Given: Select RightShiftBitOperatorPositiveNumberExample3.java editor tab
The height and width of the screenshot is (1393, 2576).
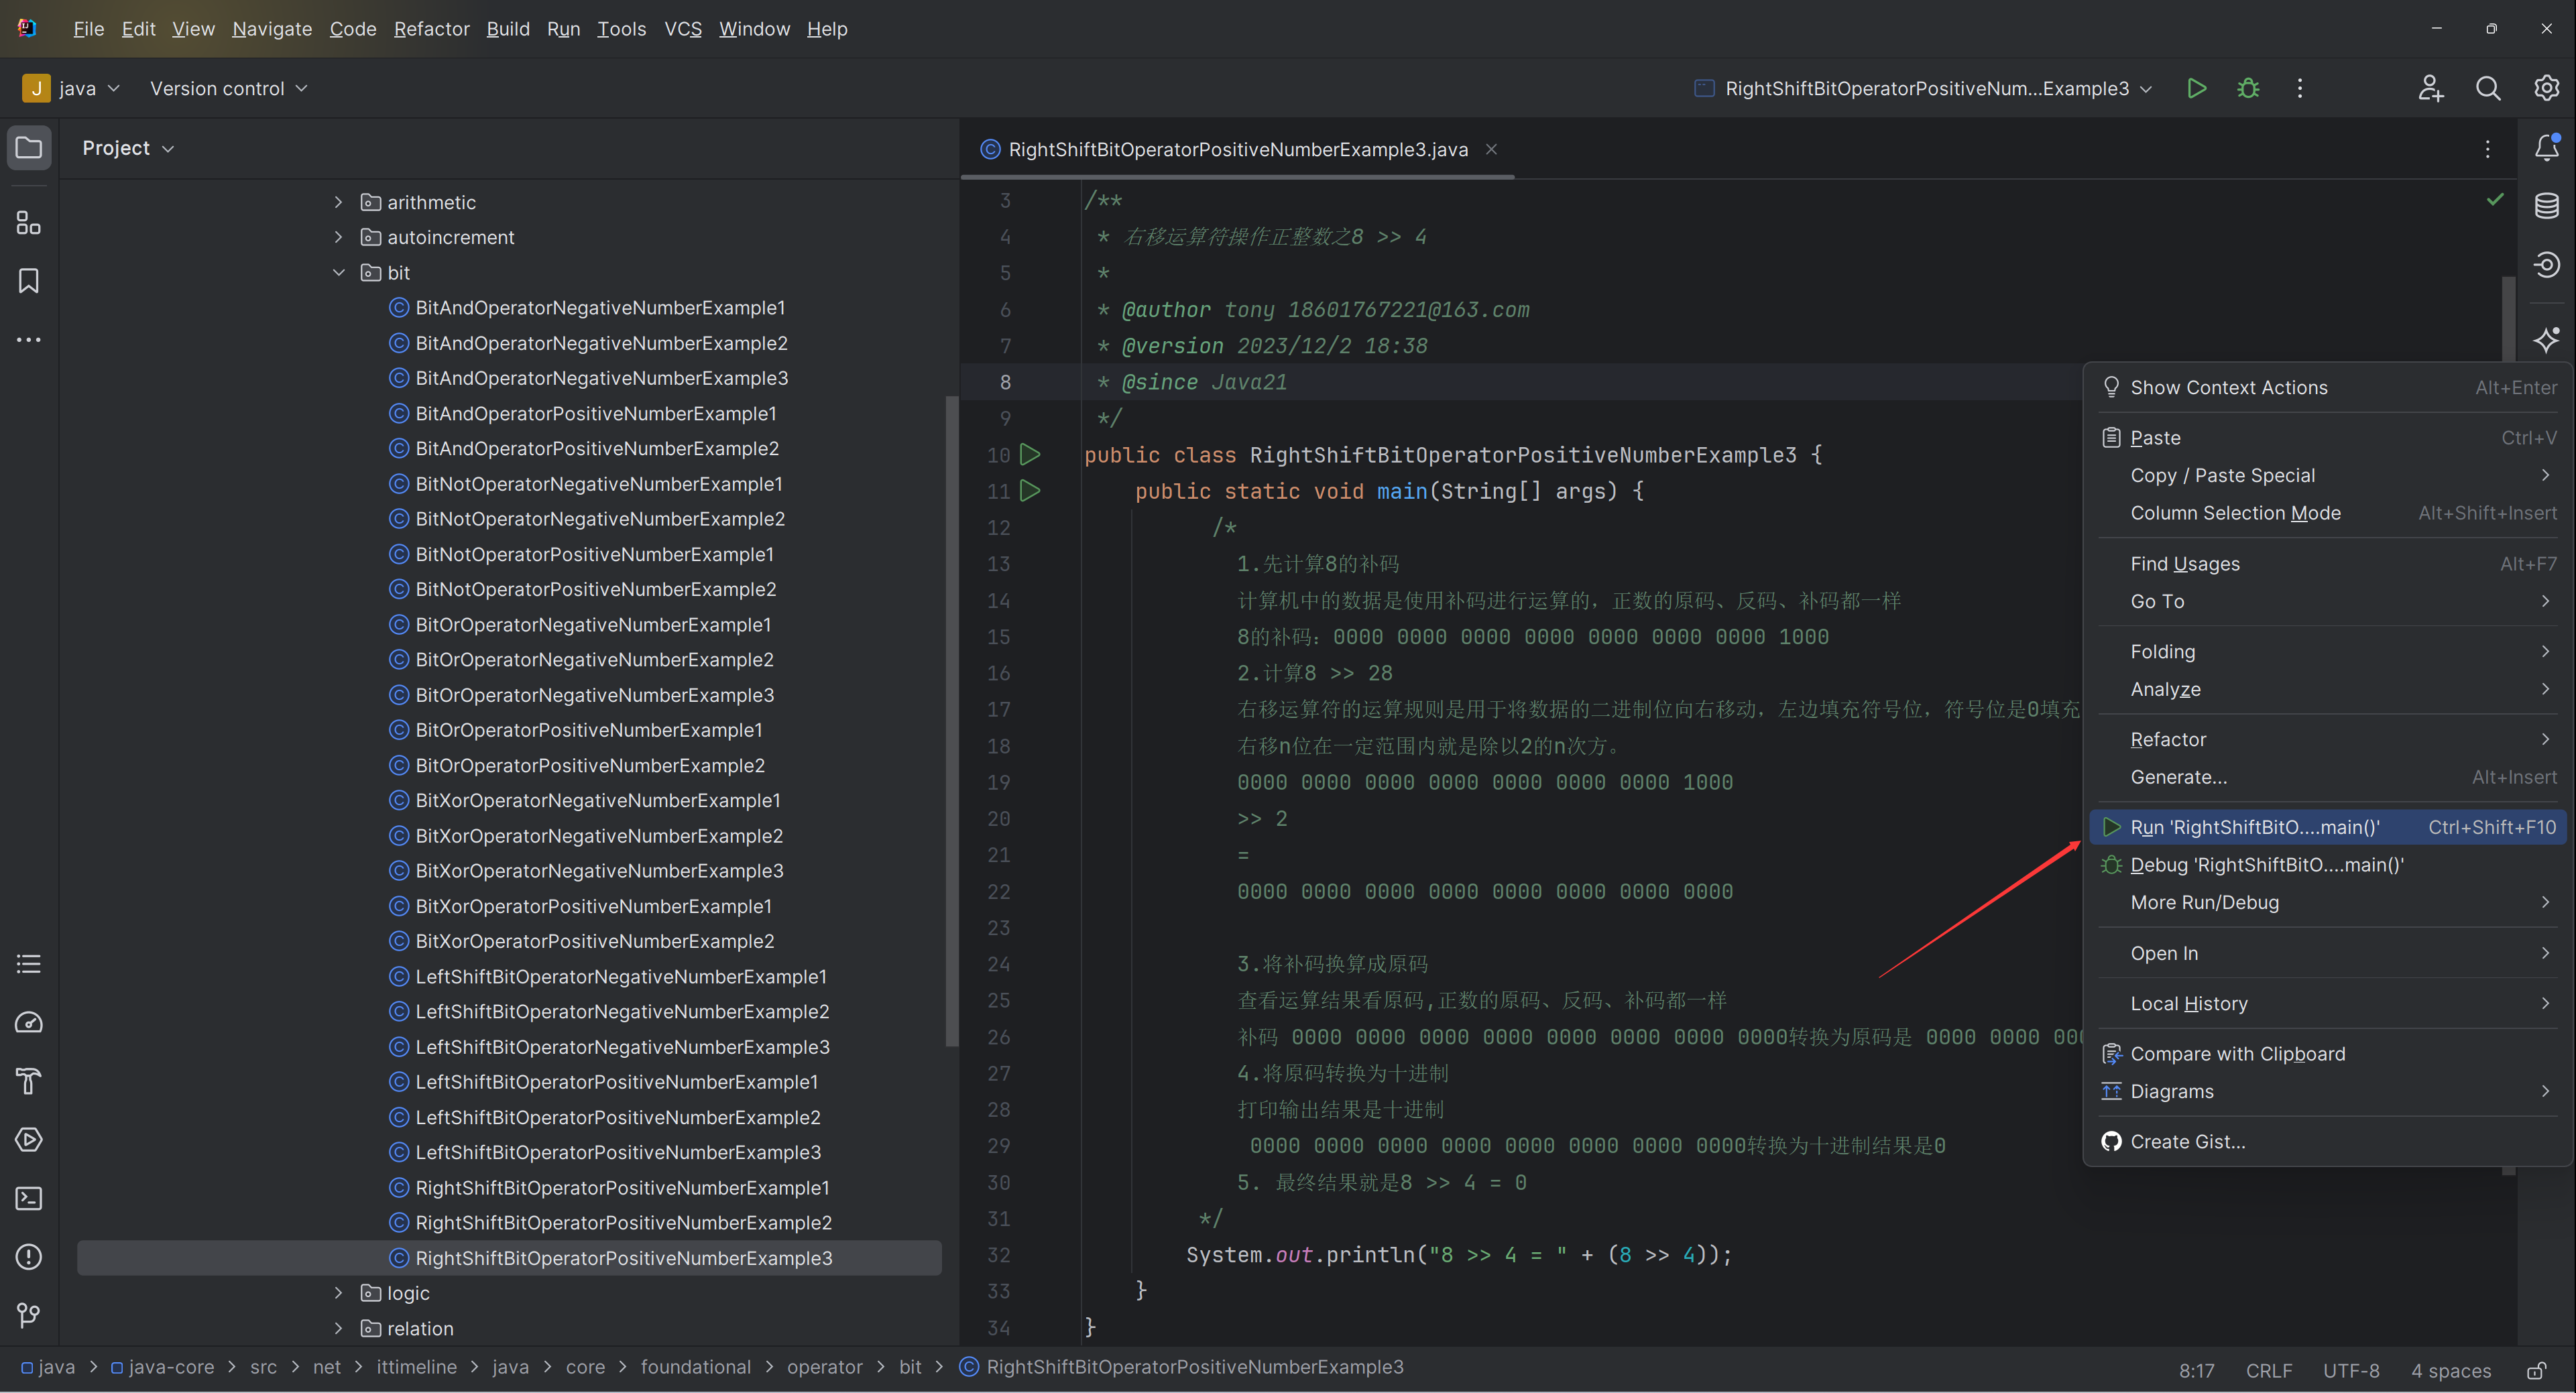Looking at the screenshot, I should pos(1237,149).
